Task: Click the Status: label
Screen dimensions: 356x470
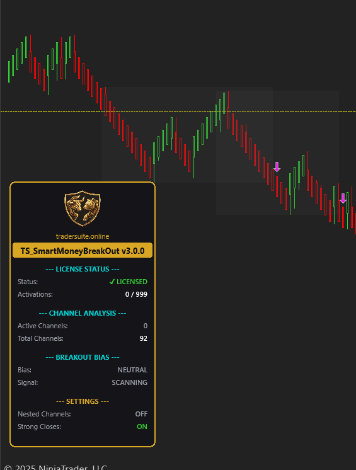Action: pyautogui.click(x=28, y=282)
